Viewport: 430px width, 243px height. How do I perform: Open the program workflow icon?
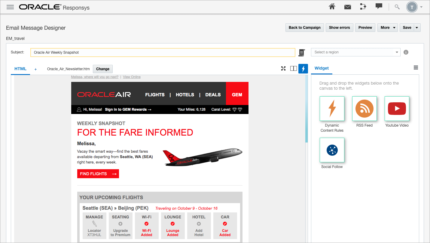363,7
